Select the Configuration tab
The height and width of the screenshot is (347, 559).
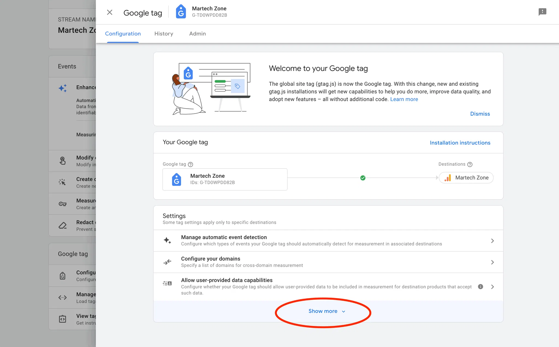(x=123, y=34)
